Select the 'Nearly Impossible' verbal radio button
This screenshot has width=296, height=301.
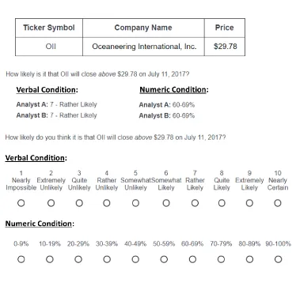pyautogui.click(x=21, y=203)
